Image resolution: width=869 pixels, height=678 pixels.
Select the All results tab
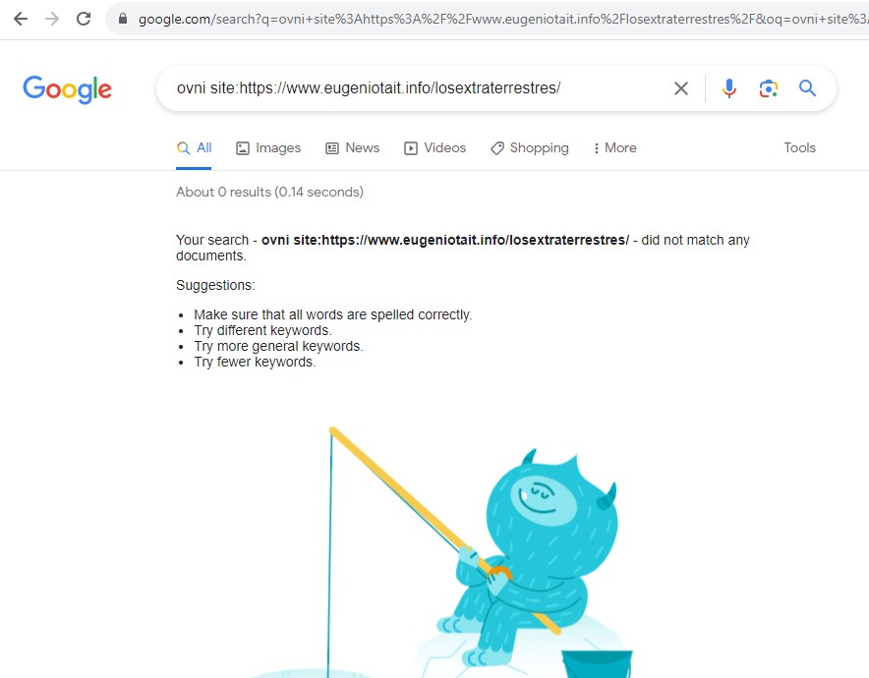194,148
